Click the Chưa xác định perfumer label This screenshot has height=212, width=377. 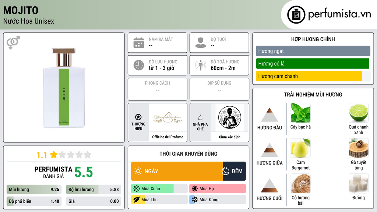230,137
